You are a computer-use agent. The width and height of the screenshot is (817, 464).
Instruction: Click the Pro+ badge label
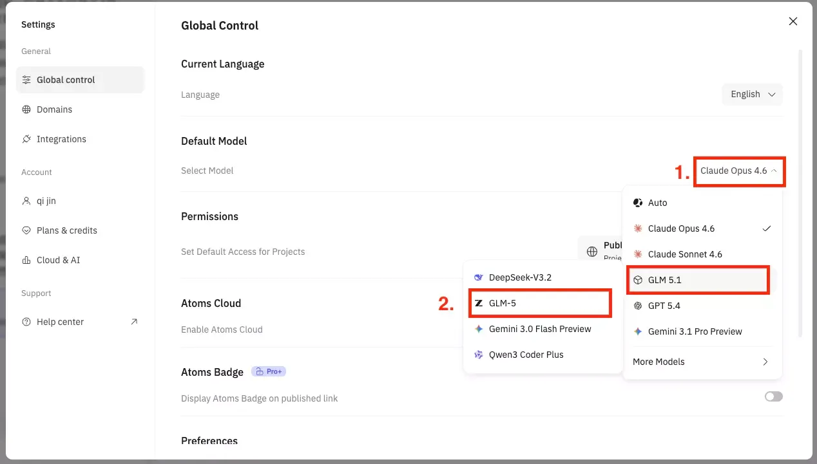click(x=269, y=371)
